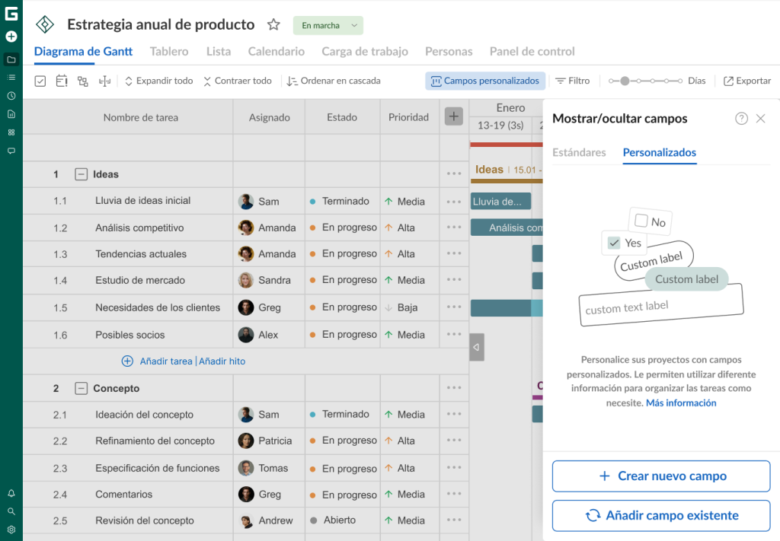Open notifications bell in the sidebar

click(11, 493)
